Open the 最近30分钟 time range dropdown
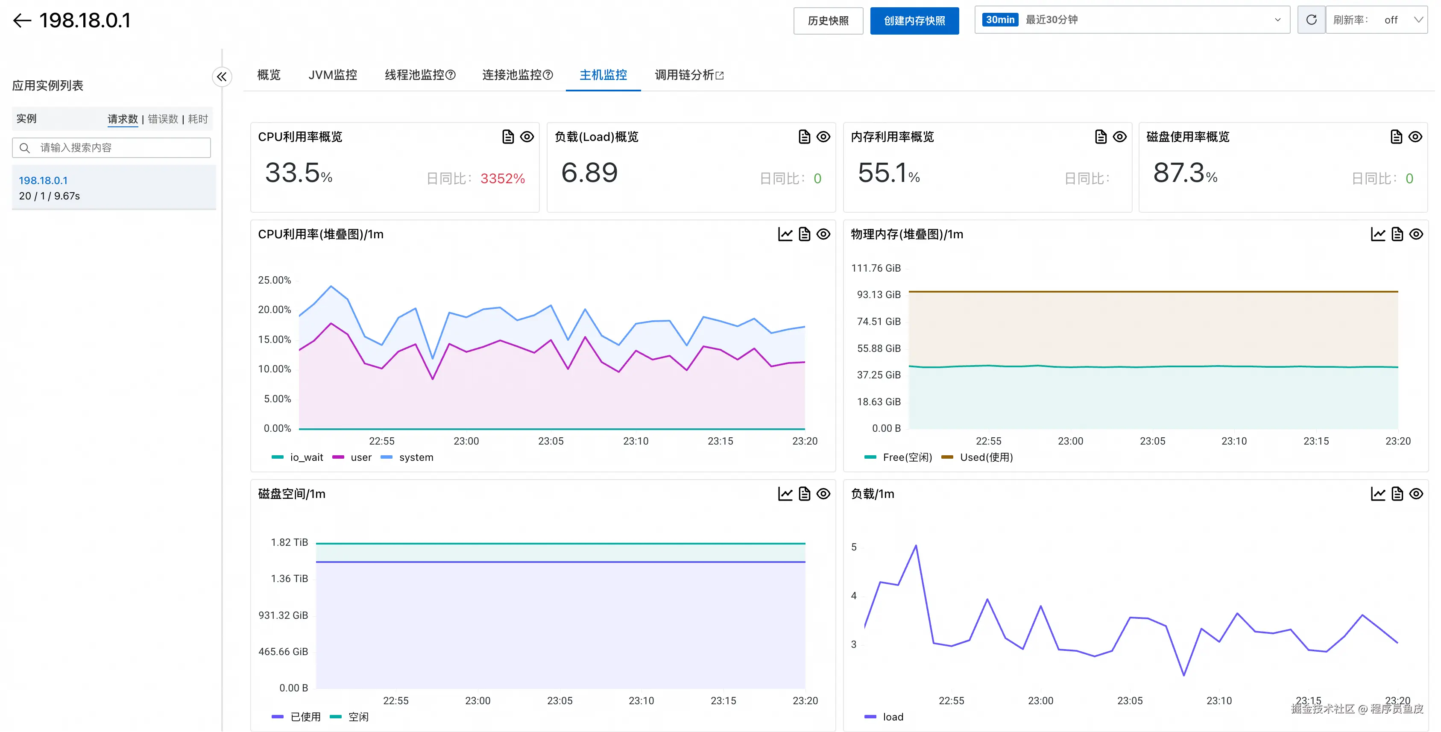Screen dimensions: 1441x732 1132,20
